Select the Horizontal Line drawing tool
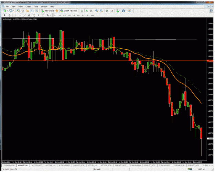 tap(20, 15)
